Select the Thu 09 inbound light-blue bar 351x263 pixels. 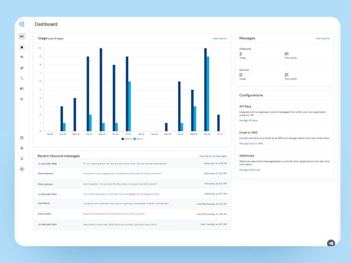pos(208,94)
